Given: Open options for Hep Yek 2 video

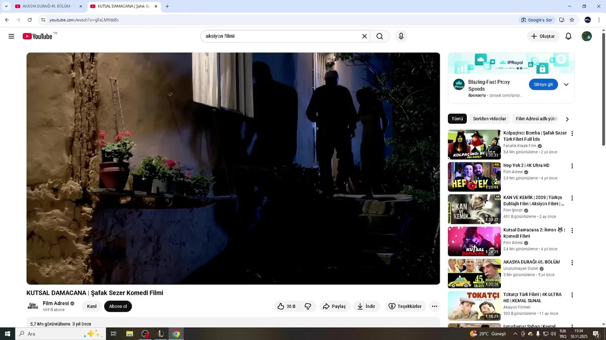Looking at the screenshot, I should 572,166.
